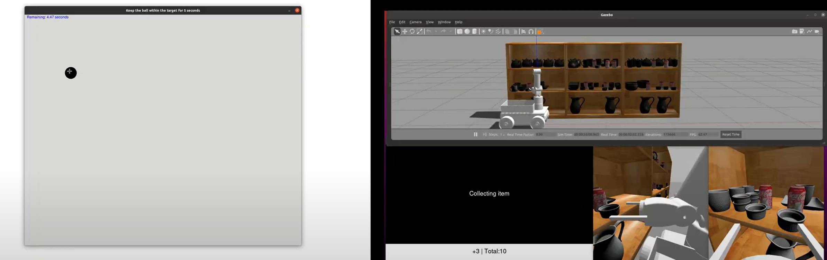Click the Undo arrow in Gazebo toolbar
Screen dimensions: 827x260
429,32
